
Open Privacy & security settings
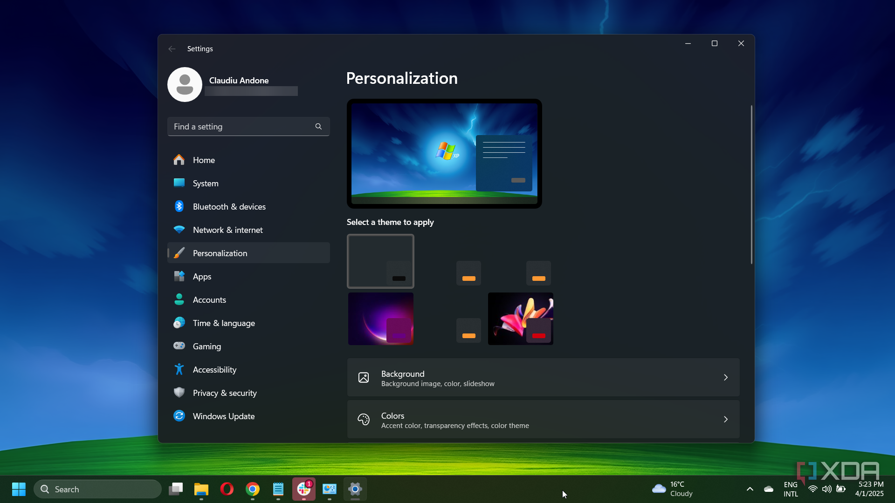click(248, 393)
